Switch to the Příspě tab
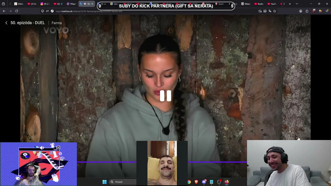331x186 pixels. tap(71, 4)
